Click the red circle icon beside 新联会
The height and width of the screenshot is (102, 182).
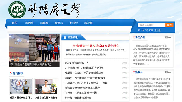tap(134, 72)
